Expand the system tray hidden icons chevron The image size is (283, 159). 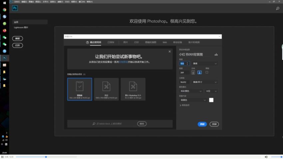click(7, 133)
